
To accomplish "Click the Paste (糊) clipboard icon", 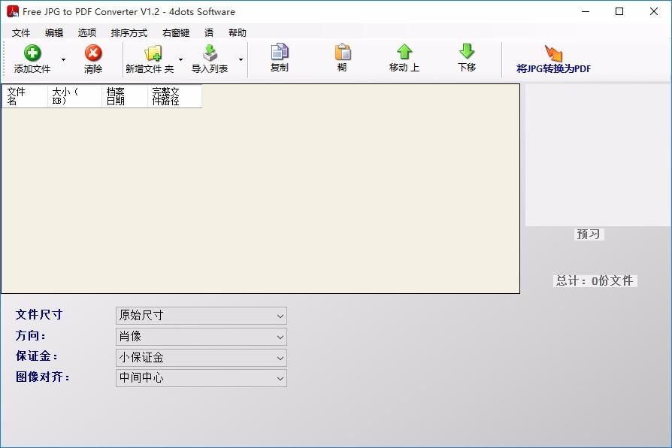I will click(x=343, y=51).
